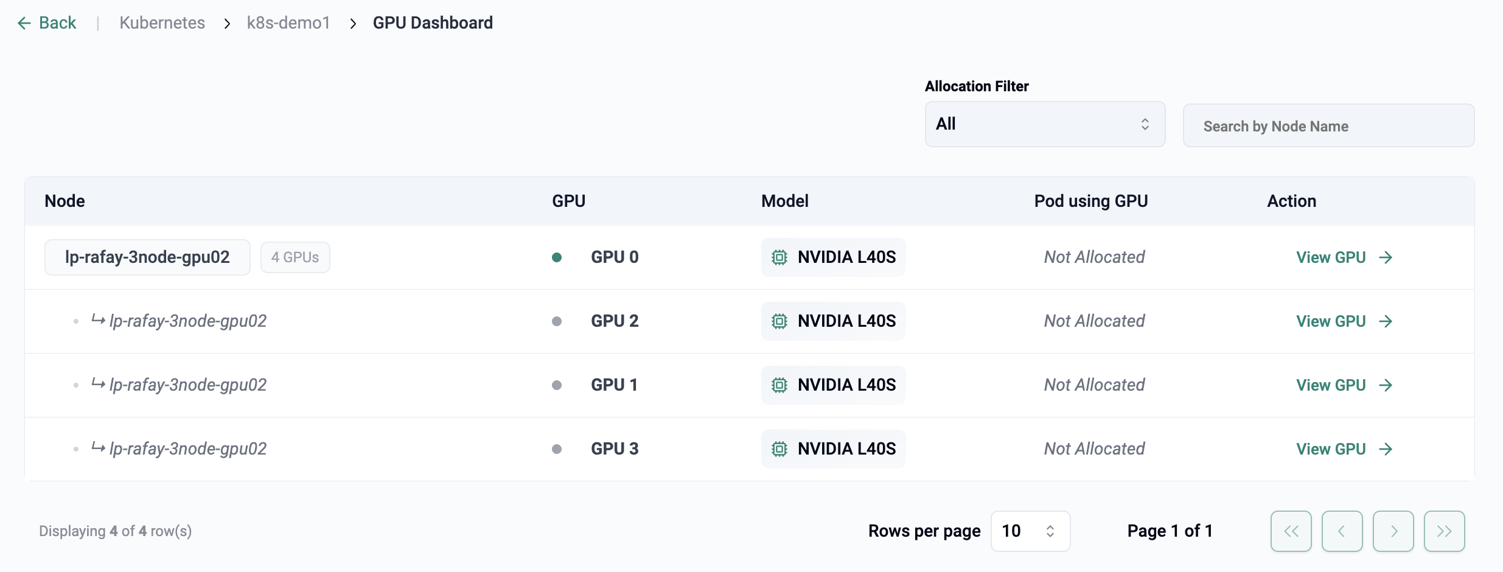
Task: Go to next page
Action: point(1393,531)
